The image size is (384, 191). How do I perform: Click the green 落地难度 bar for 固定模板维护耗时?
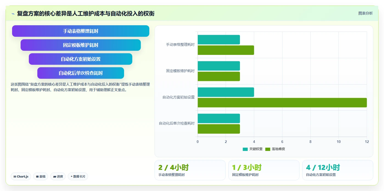pos(219,76)
